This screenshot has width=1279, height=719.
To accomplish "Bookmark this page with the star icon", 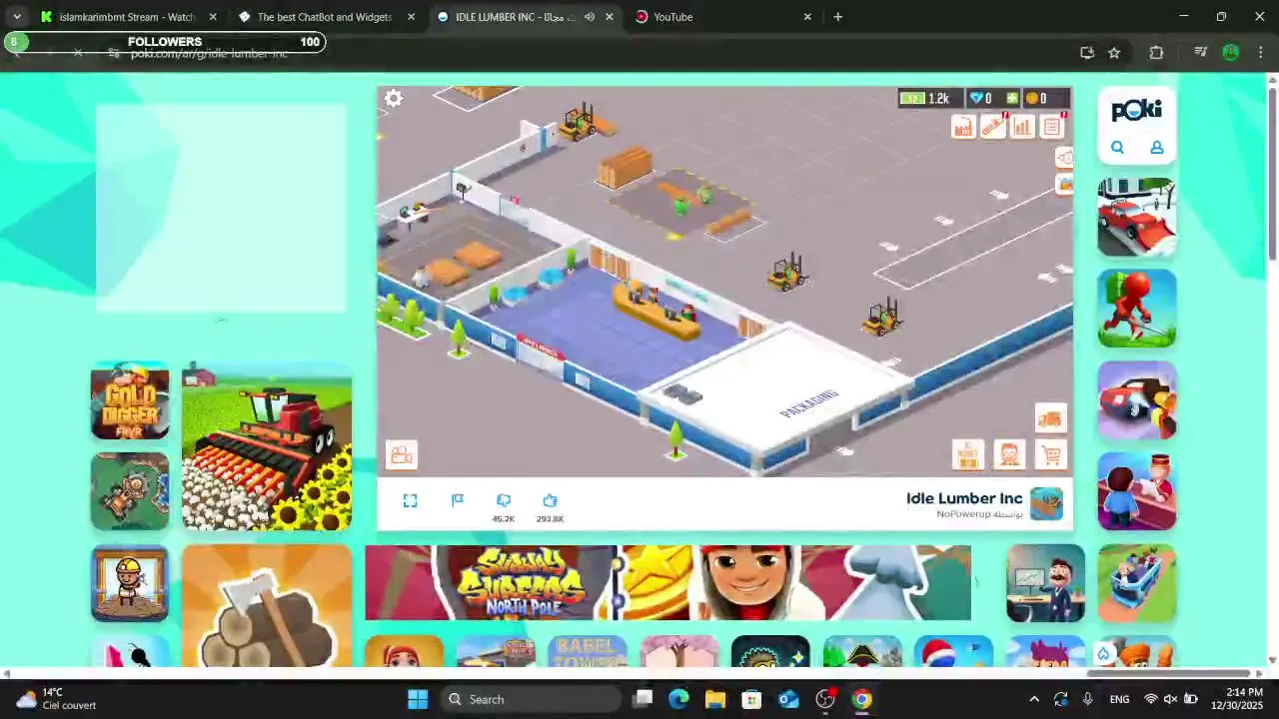I will coord(1114,53).
